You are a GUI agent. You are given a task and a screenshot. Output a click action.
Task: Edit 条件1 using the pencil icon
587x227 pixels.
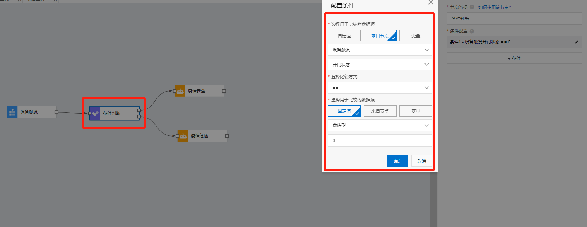(576, 43)
